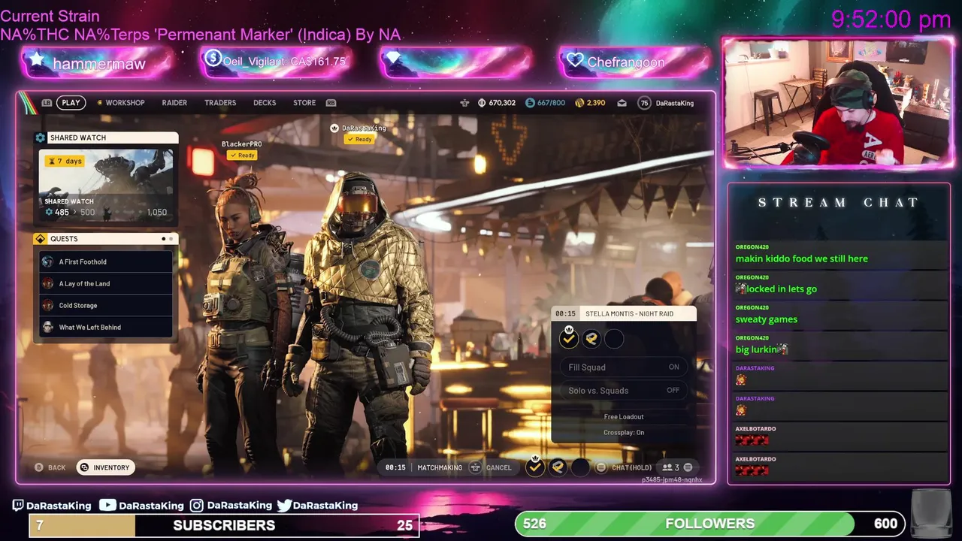Switch quests page using the dots indicator
The image size is (962, 541).
click(167, 239)
